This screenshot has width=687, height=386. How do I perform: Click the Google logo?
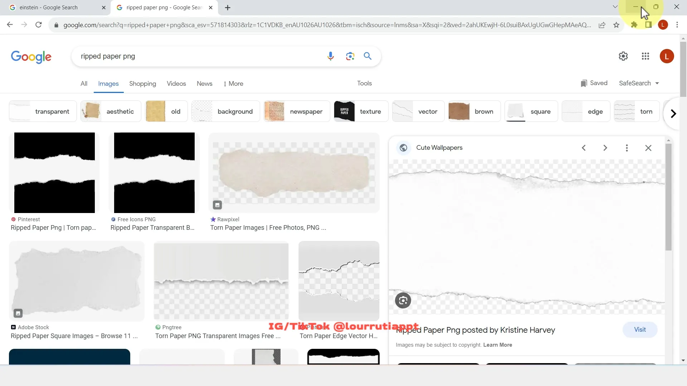tap(31, 56)
